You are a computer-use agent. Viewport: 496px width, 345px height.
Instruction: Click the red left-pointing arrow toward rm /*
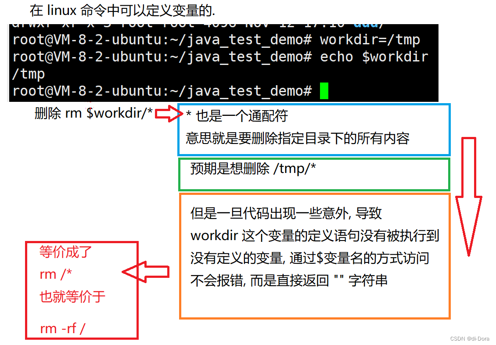point(146,272)
